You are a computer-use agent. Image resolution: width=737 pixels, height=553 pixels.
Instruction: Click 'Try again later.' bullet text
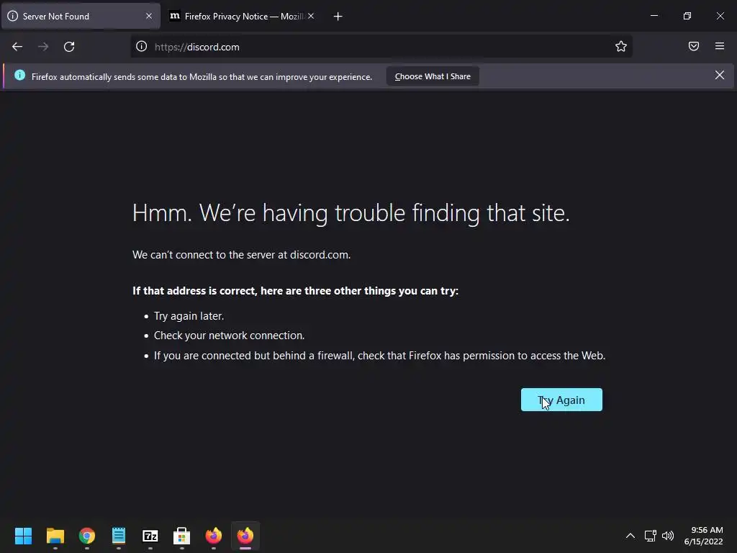[189, 316]
